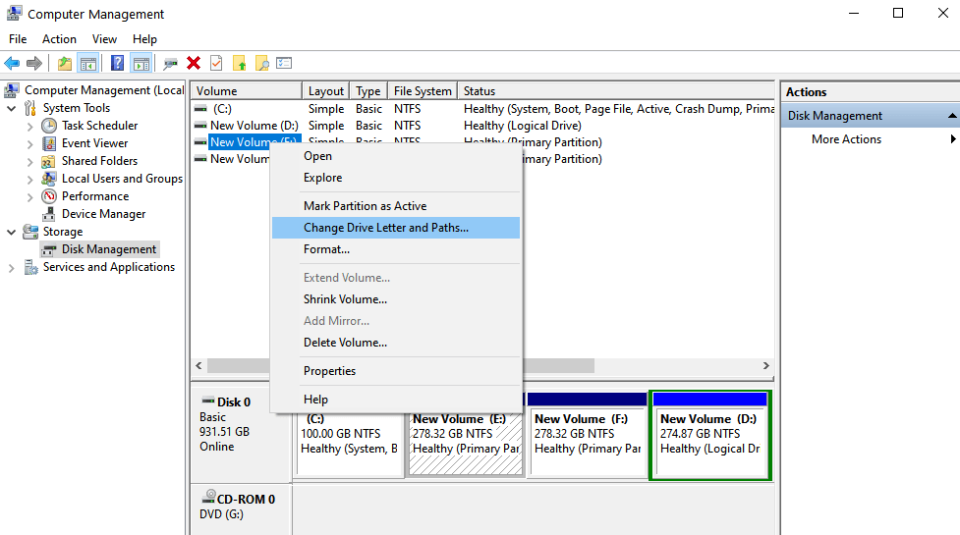Click the Performance monitor icon in tree
Image resolution: width=960 pixels, height=535 pixels.
[x=49, y=196]
